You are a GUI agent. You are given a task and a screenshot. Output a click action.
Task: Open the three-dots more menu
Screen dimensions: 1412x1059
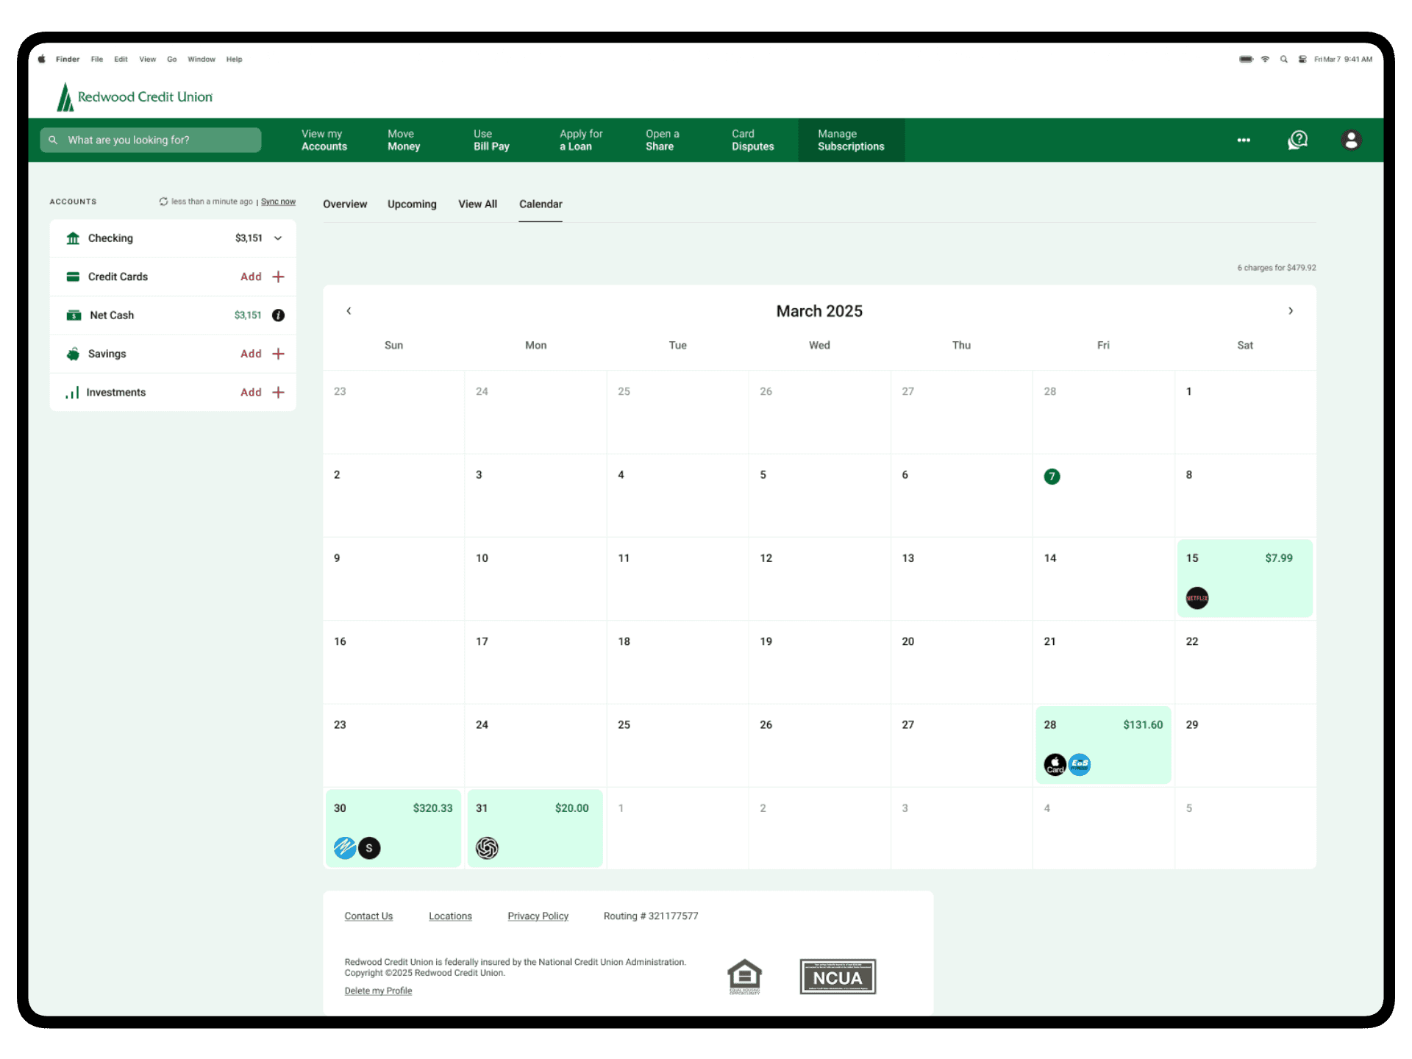coord(1244,140)
